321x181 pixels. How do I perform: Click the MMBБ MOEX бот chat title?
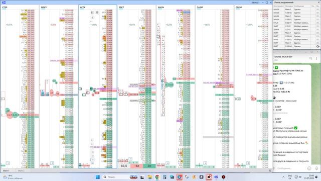pos(283,57)
